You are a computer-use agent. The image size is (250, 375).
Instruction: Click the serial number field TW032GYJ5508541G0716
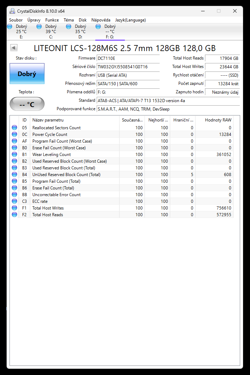pyautogui.click(x=128, y=67)
